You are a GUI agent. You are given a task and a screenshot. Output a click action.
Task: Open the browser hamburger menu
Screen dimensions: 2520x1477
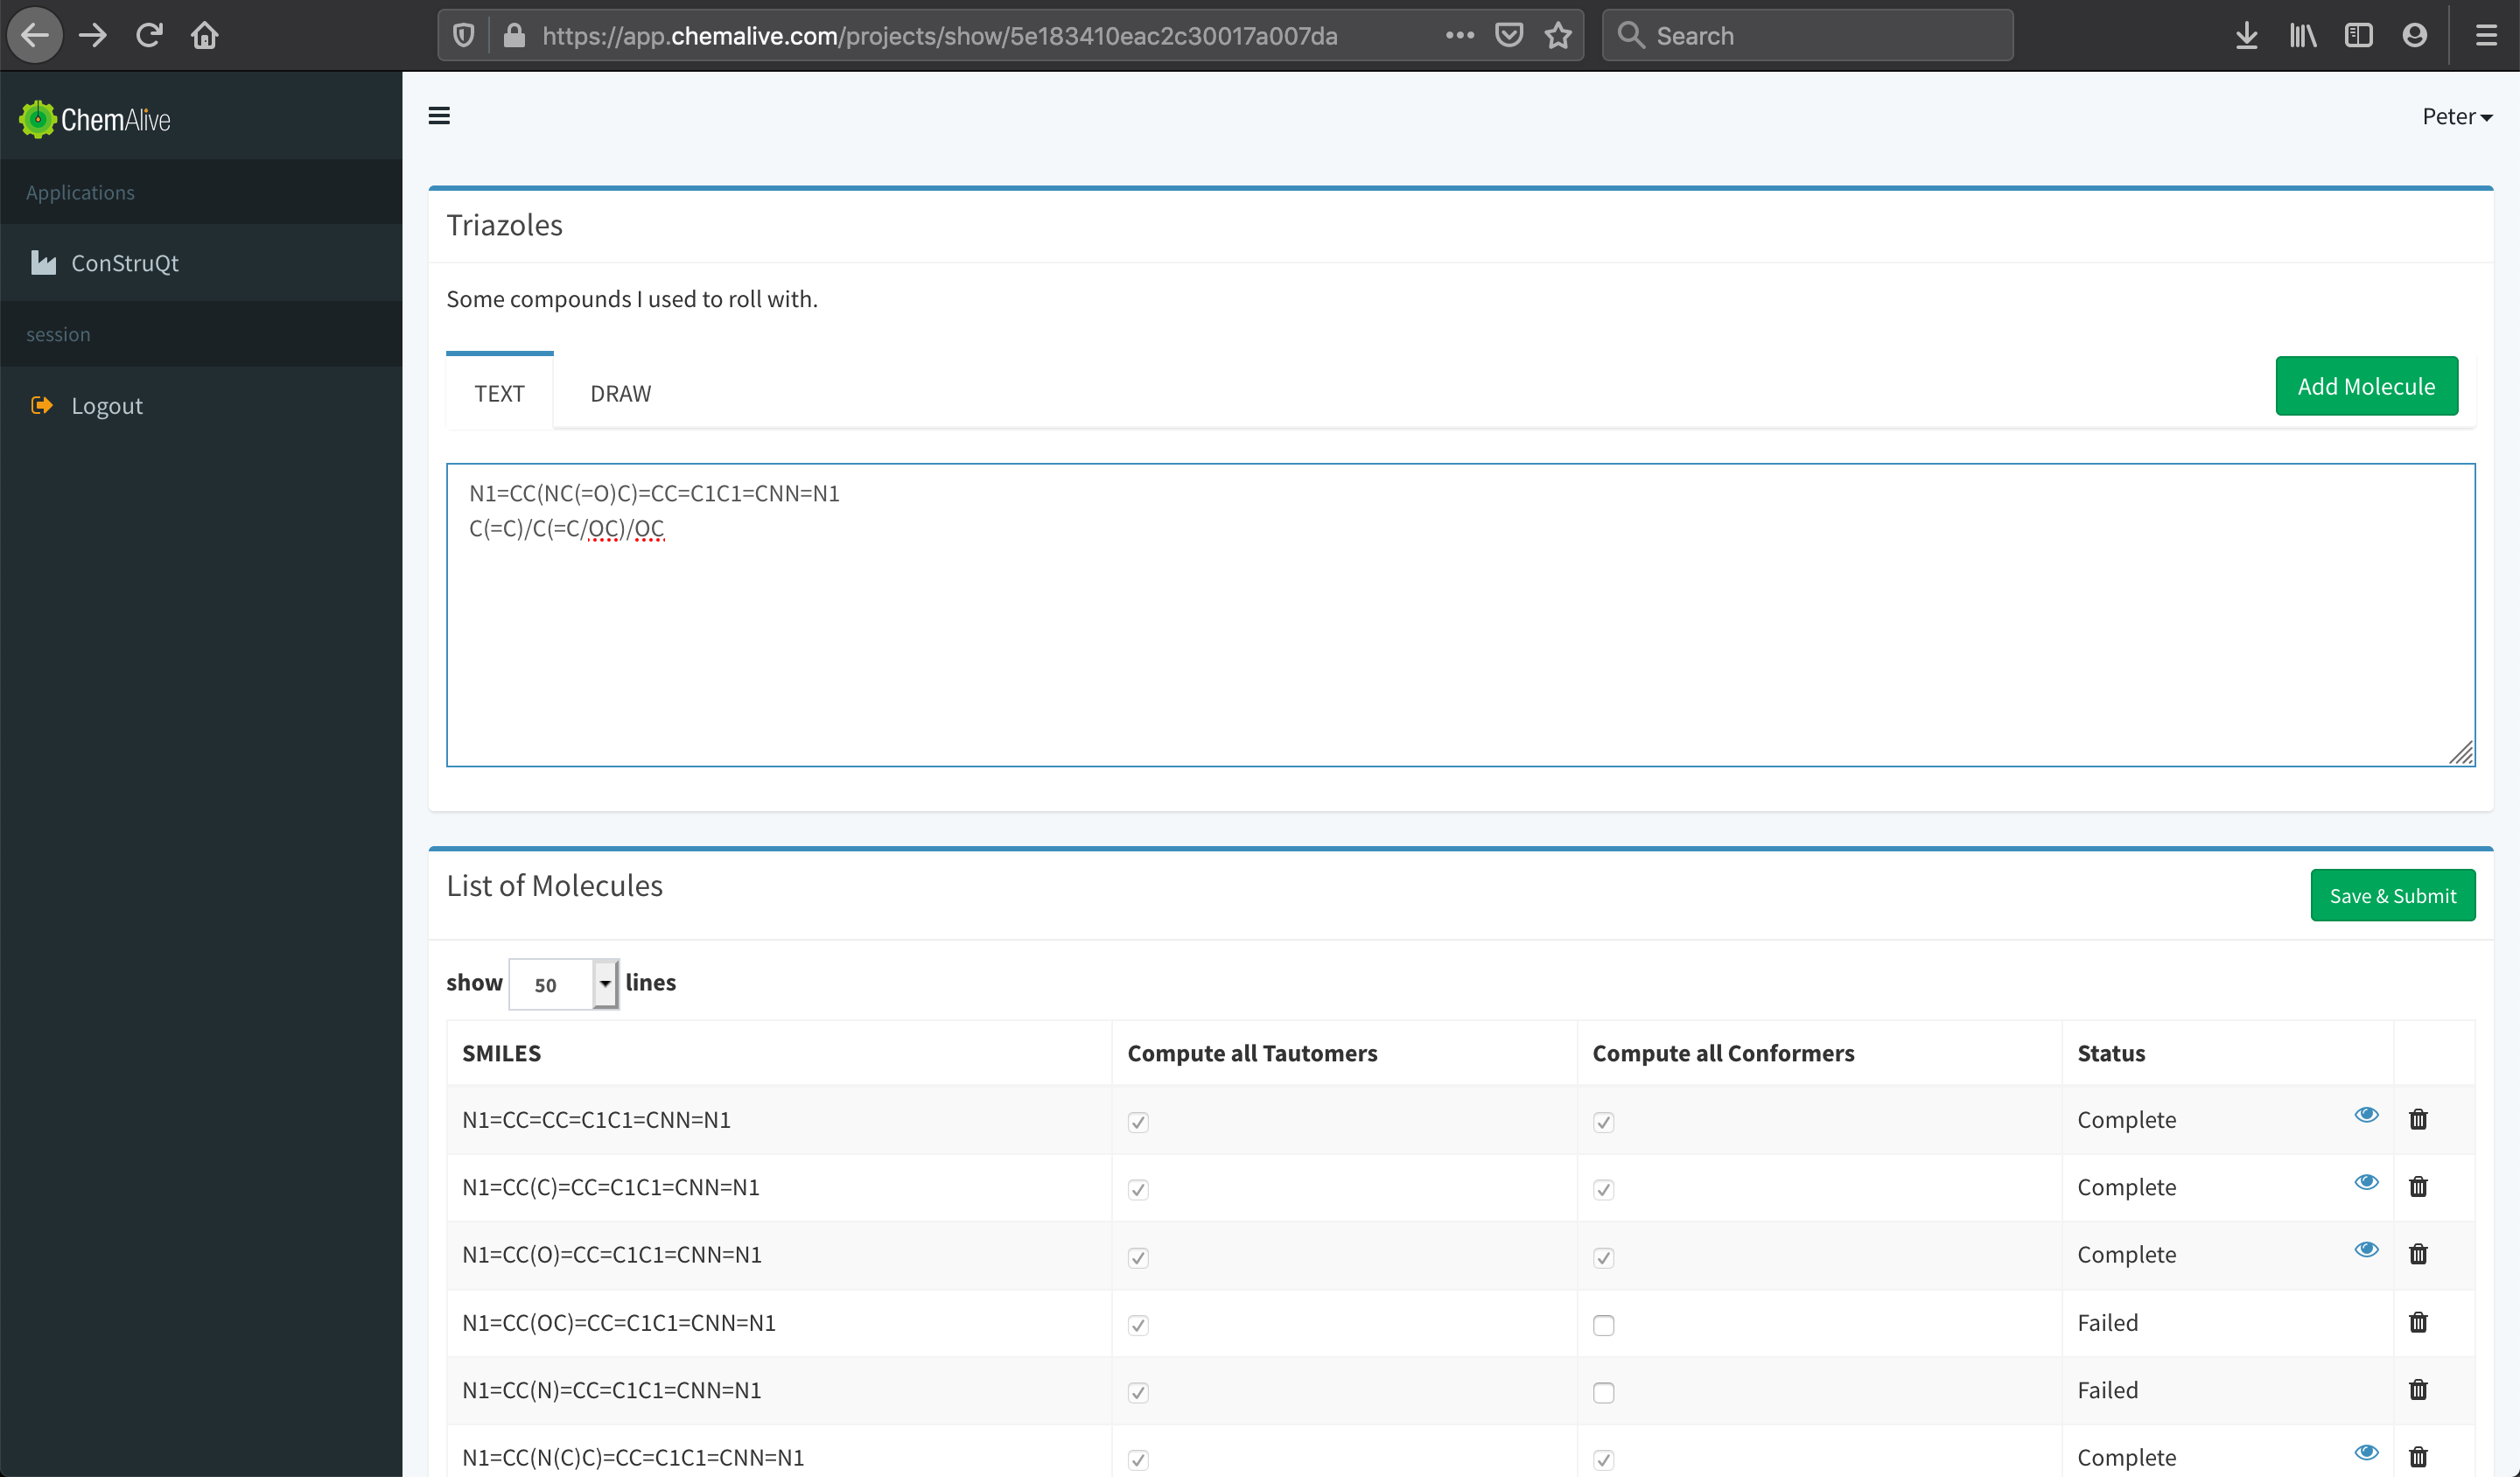[2487, 36]
